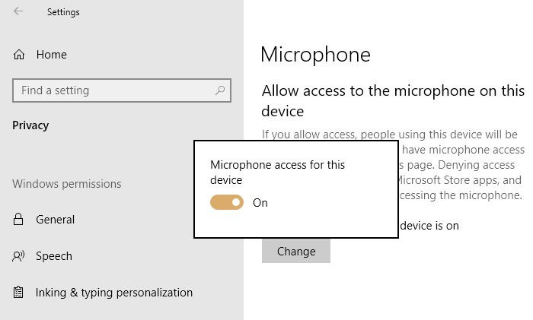The height and width of the screenshot is (320, 533).
Task: Click Microphone access for this device popup label
Action: pos(277,173)
